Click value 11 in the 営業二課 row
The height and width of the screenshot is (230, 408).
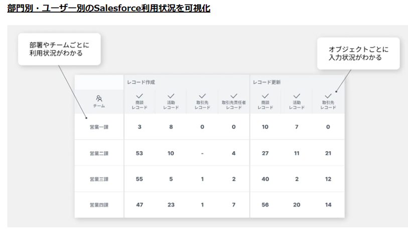tap(297, 153)
